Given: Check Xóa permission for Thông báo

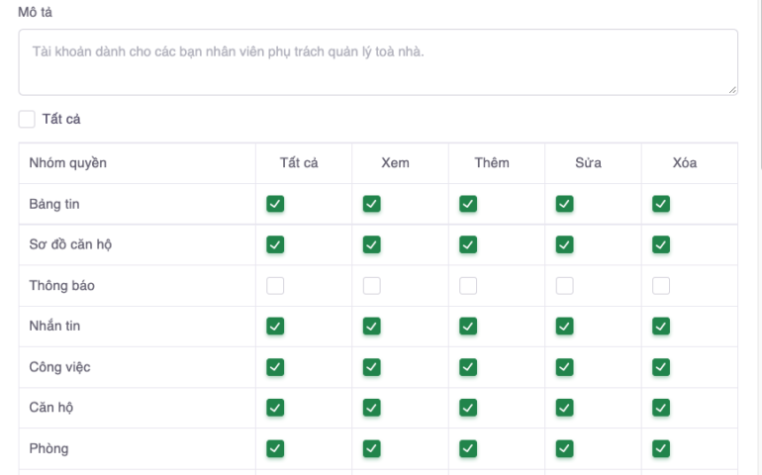Looking at the screenshot, I should (x=661, y=286).
